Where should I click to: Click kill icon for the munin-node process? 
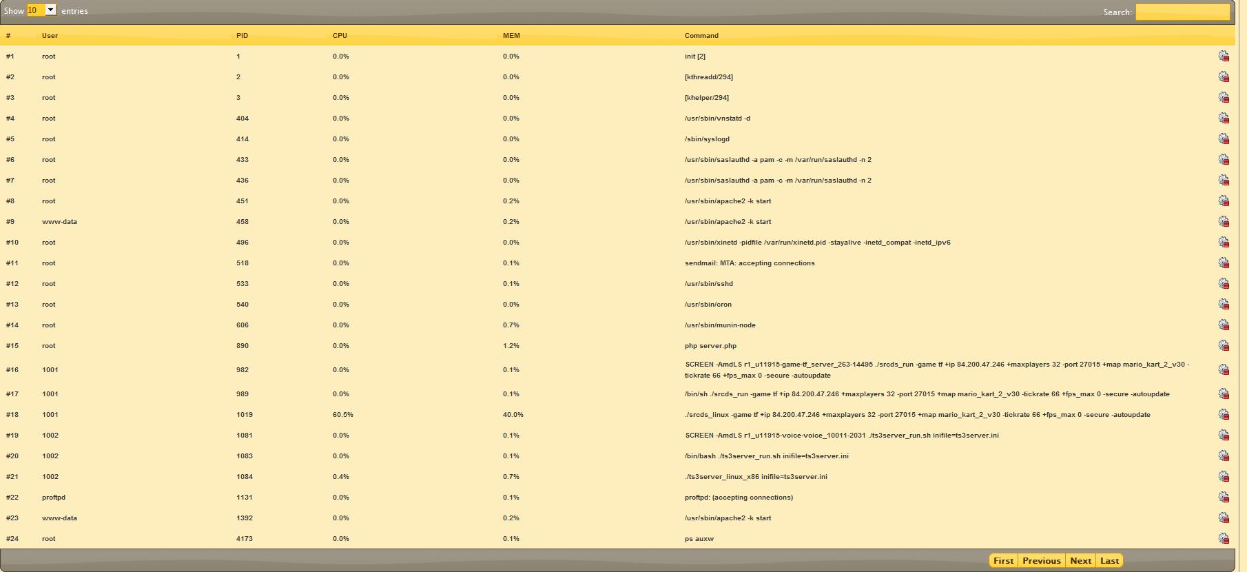[x=1224, y=325]
